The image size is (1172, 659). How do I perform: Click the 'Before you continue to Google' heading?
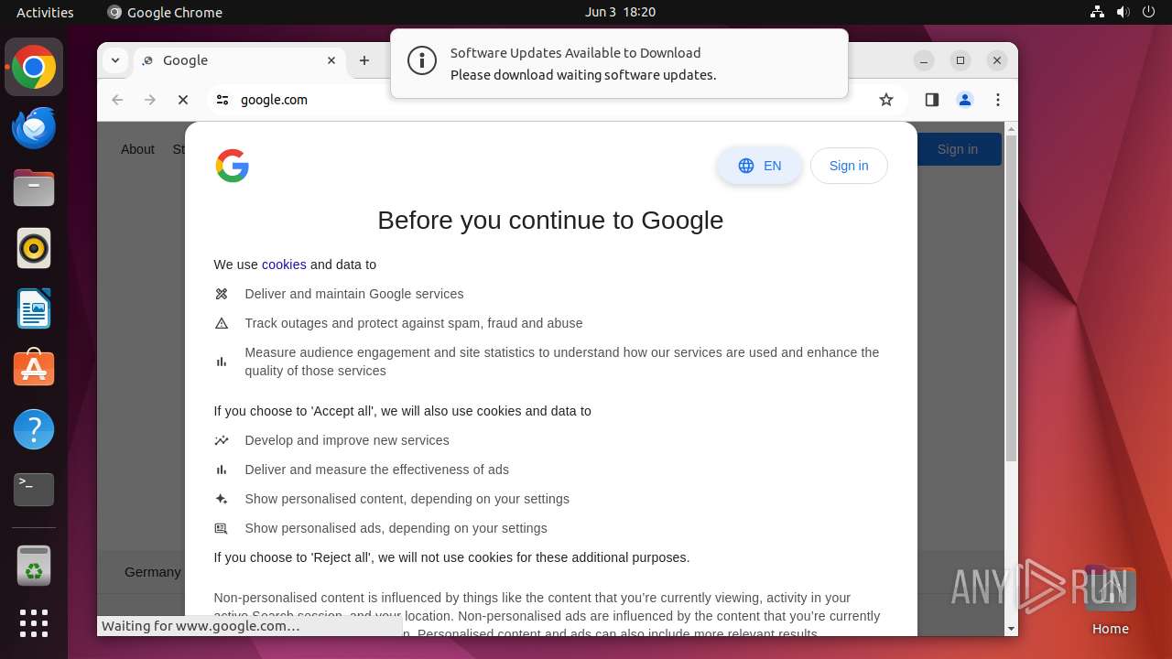click(550, 220)
